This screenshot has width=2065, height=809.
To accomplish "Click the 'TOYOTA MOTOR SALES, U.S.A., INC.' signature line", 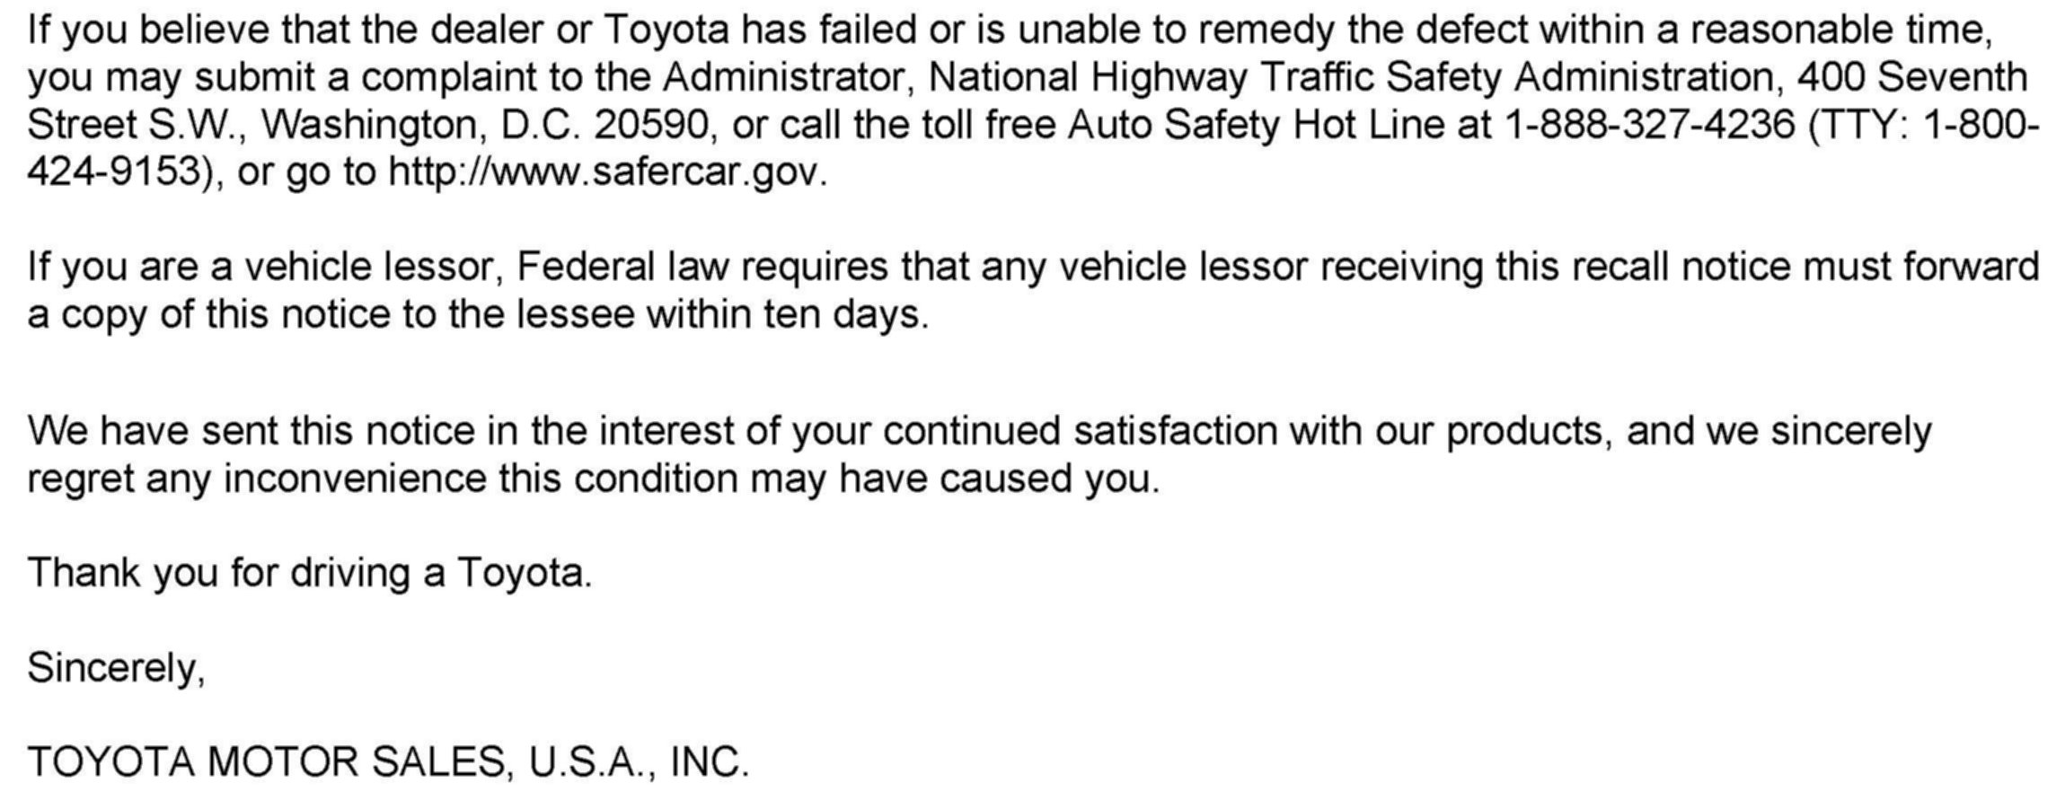I will click(388, 761).
